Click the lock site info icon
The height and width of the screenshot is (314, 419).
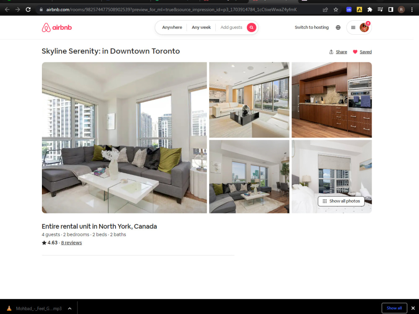pos(41,10)
